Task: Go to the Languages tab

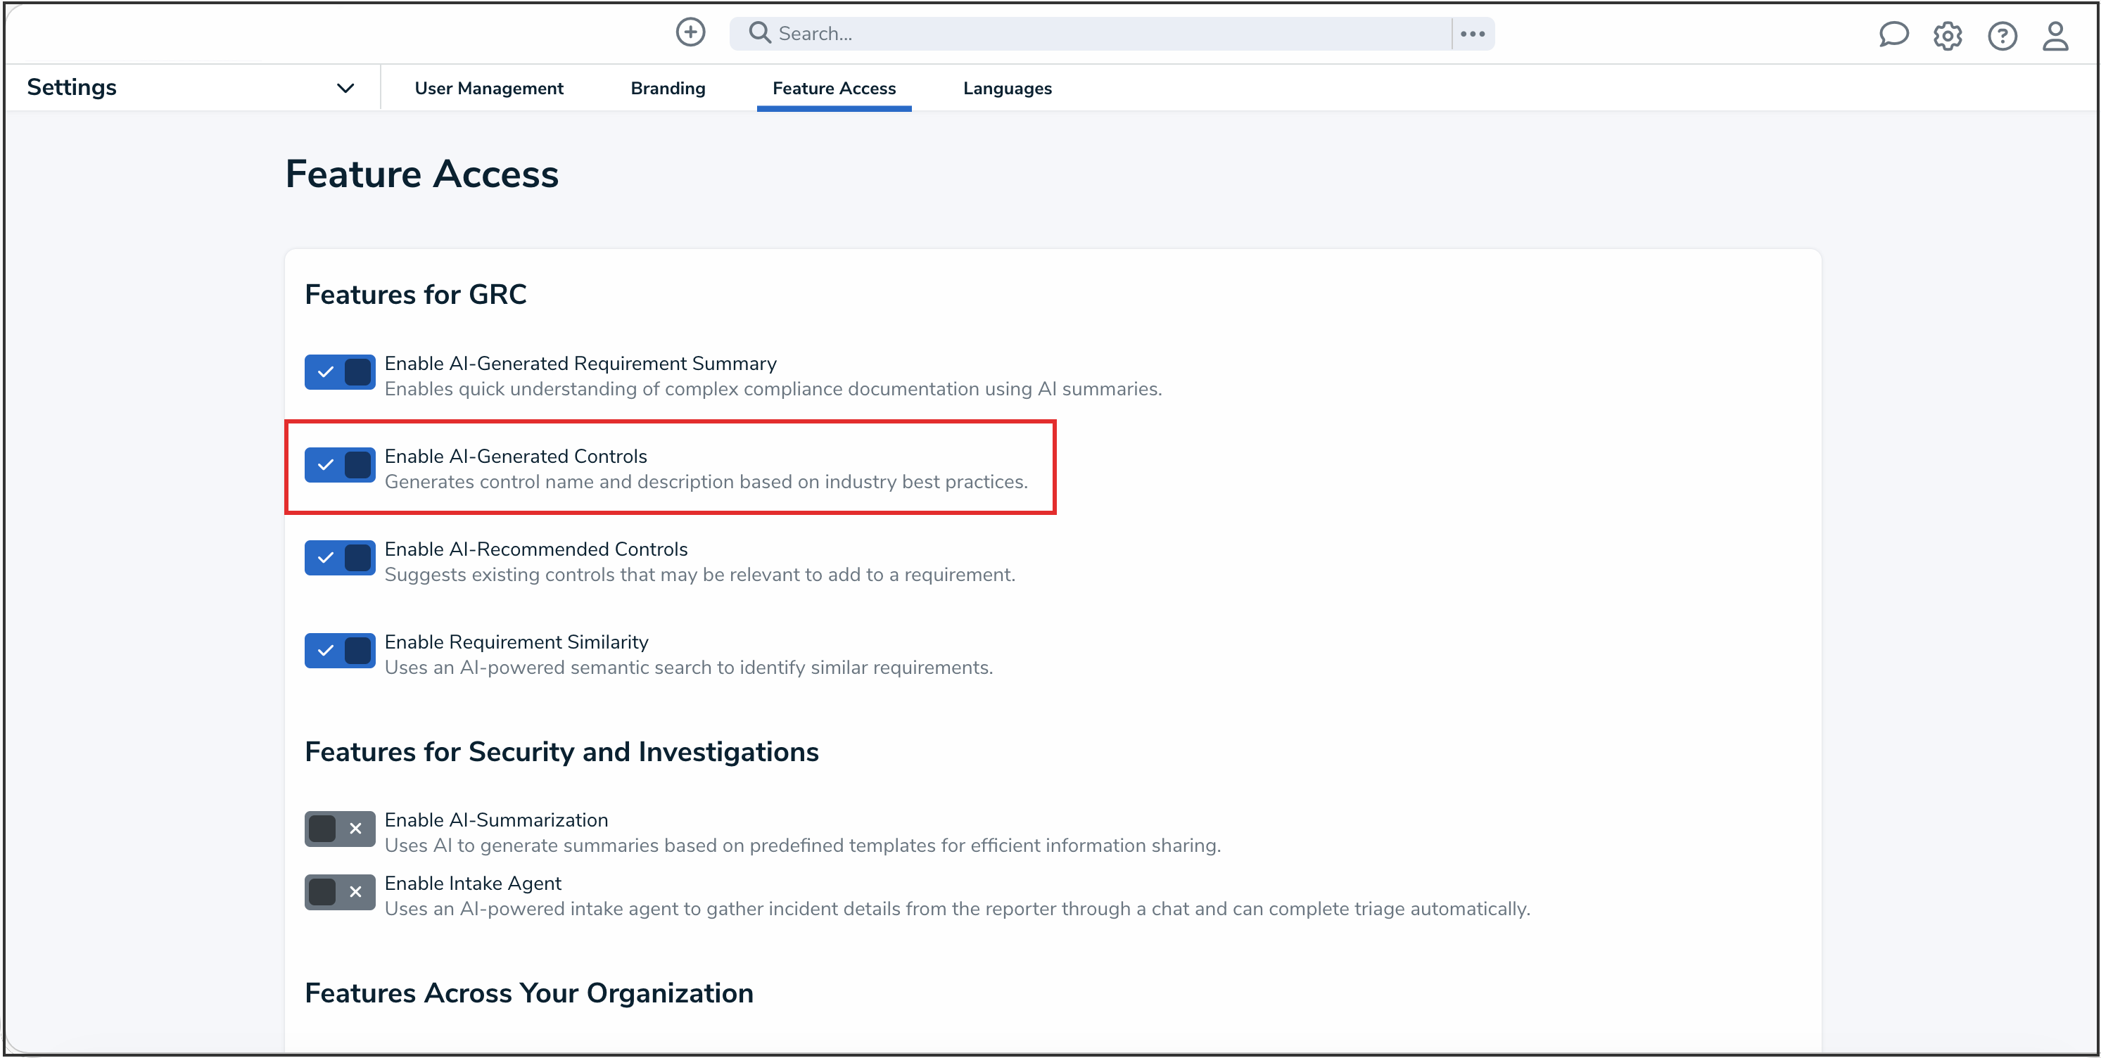Action: click(1006, 88)
